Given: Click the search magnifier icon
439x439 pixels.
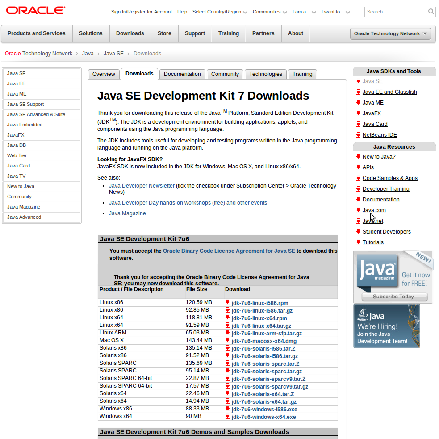Looking at the screenshot, I should coord(431,12).
